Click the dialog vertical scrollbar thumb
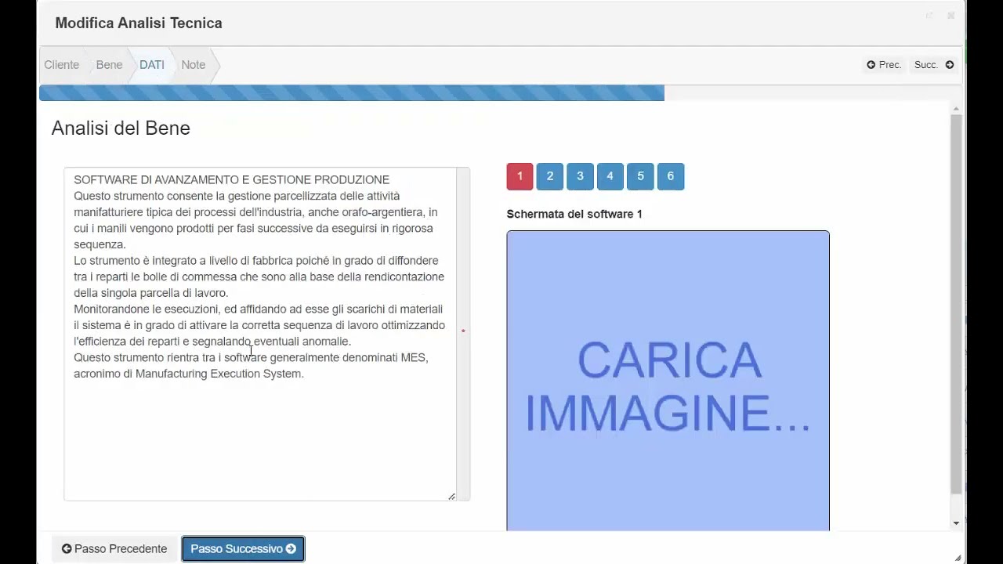The width and height of the screenshot is (1003, 564). coord(956,304)
